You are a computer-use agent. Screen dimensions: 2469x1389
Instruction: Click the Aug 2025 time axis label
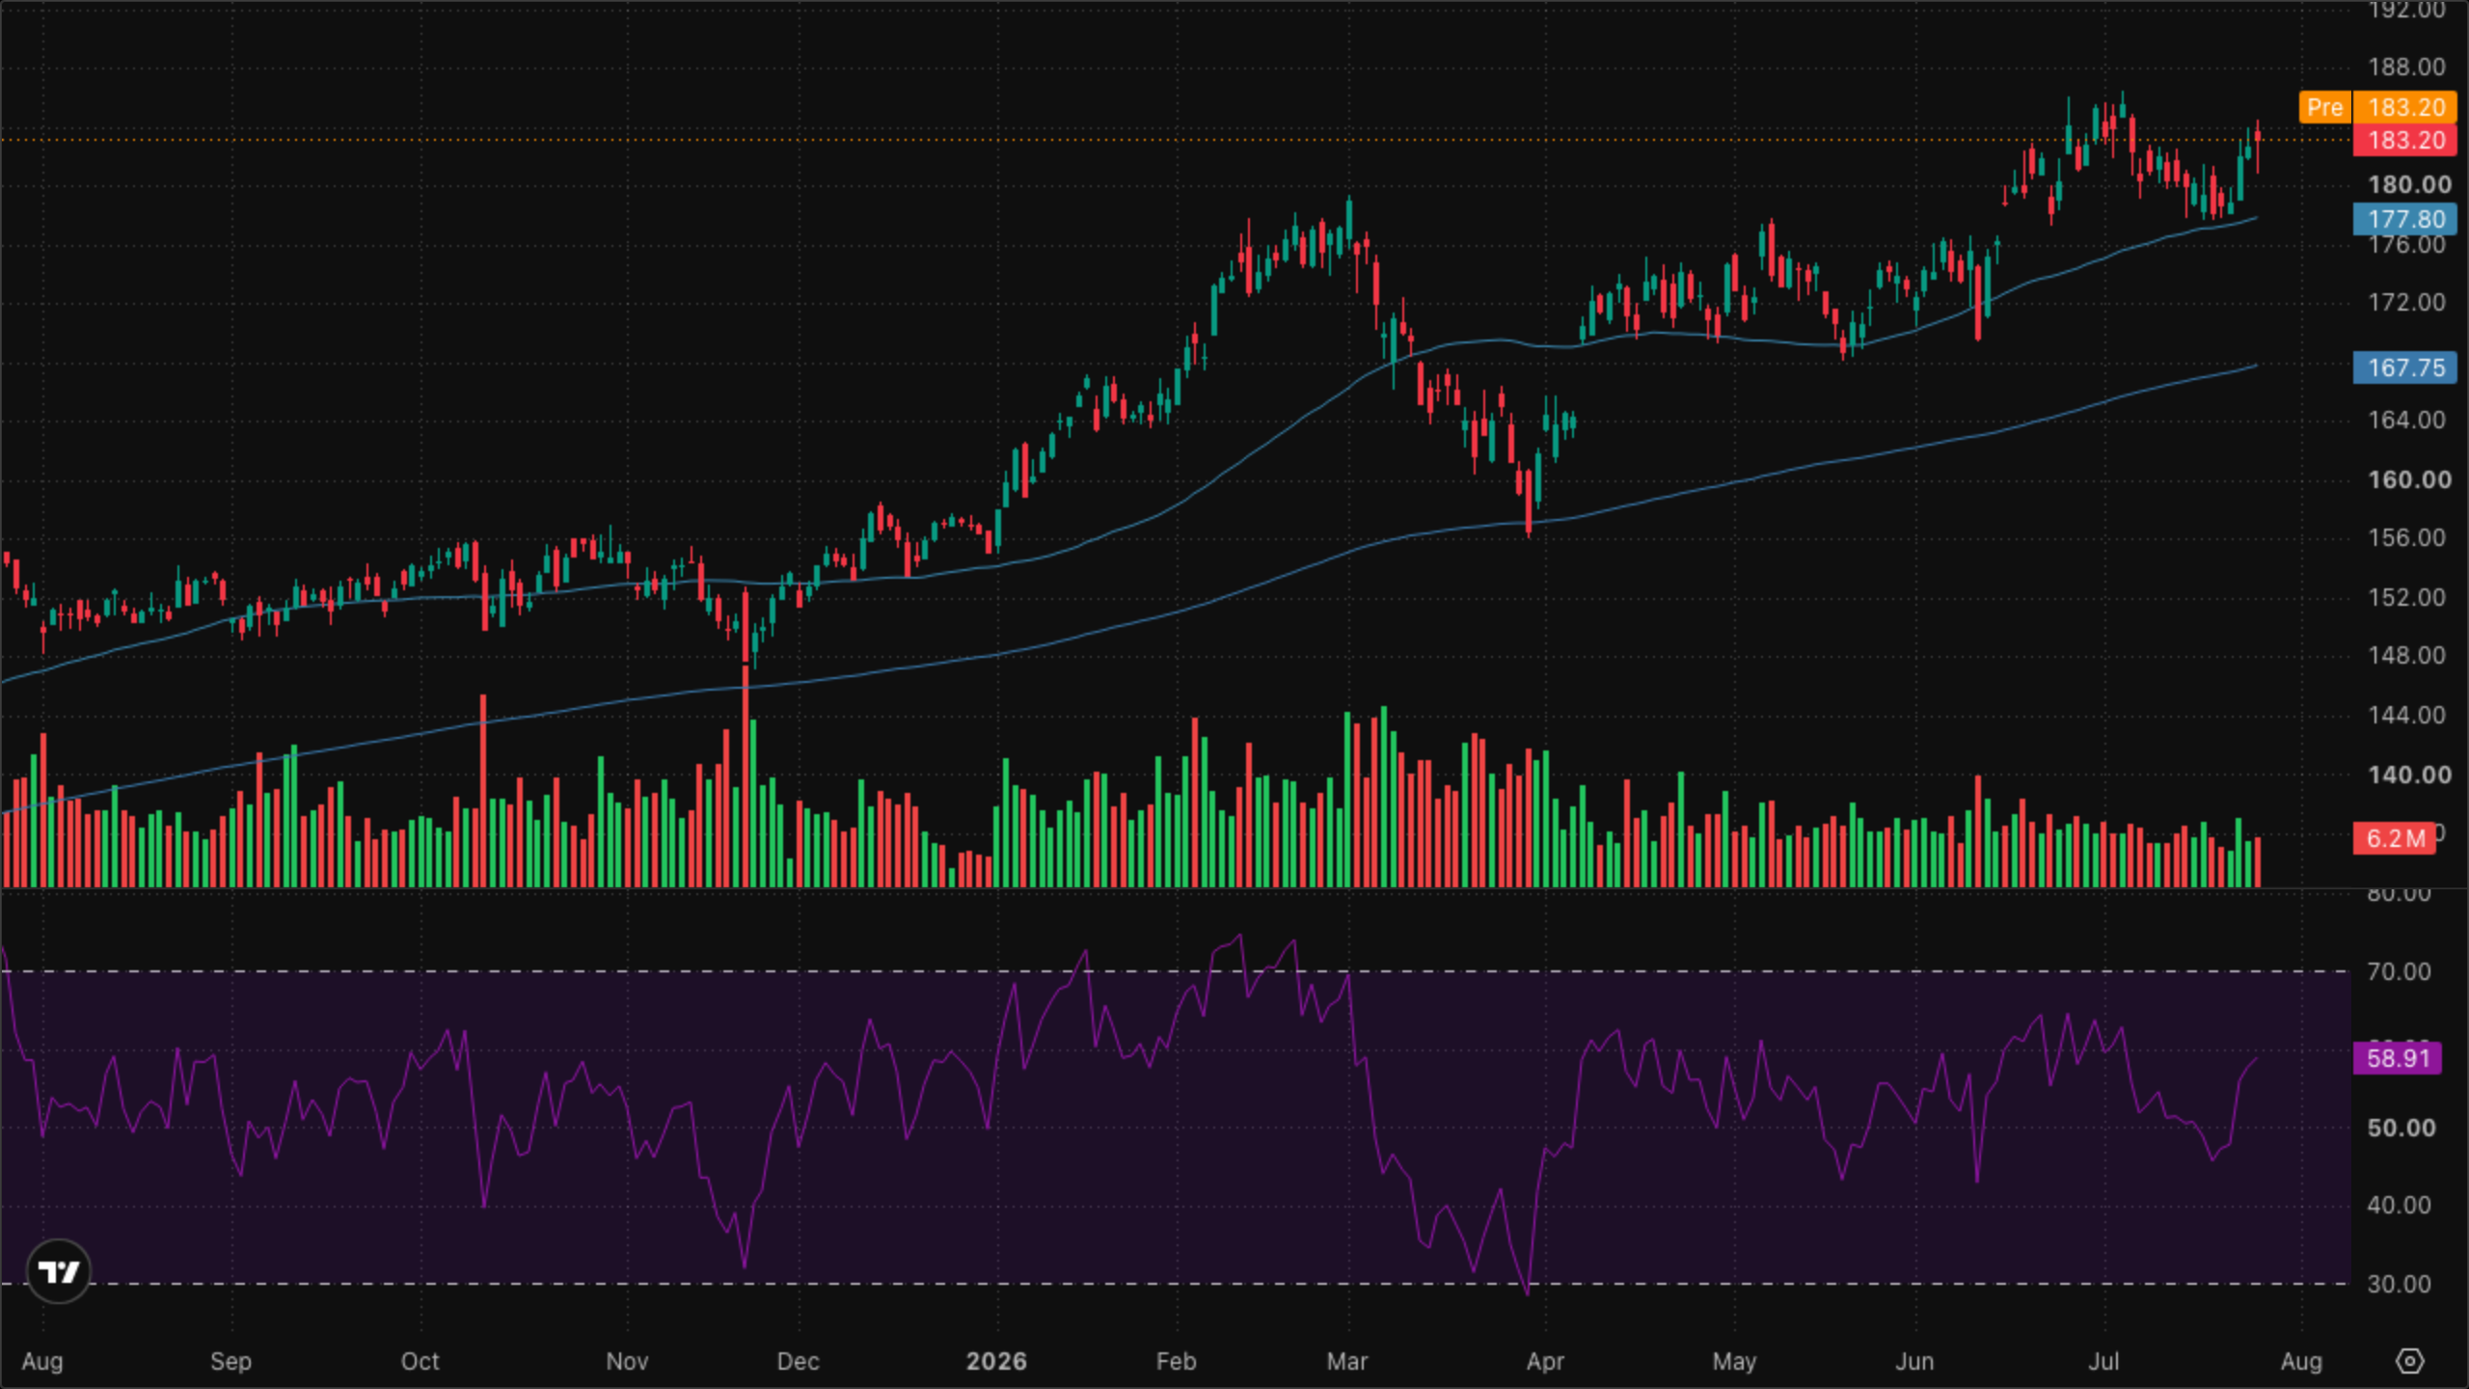(x=42, y=1361)
